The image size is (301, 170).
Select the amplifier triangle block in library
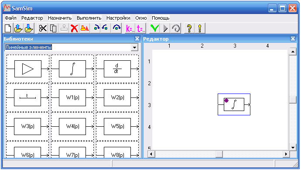point(28,69)
